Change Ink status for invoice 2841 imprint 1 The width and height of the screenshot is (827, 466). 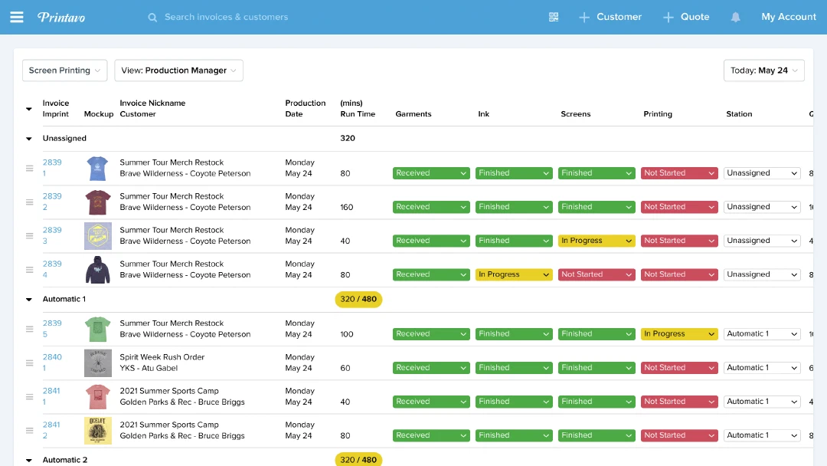point(514,401)
